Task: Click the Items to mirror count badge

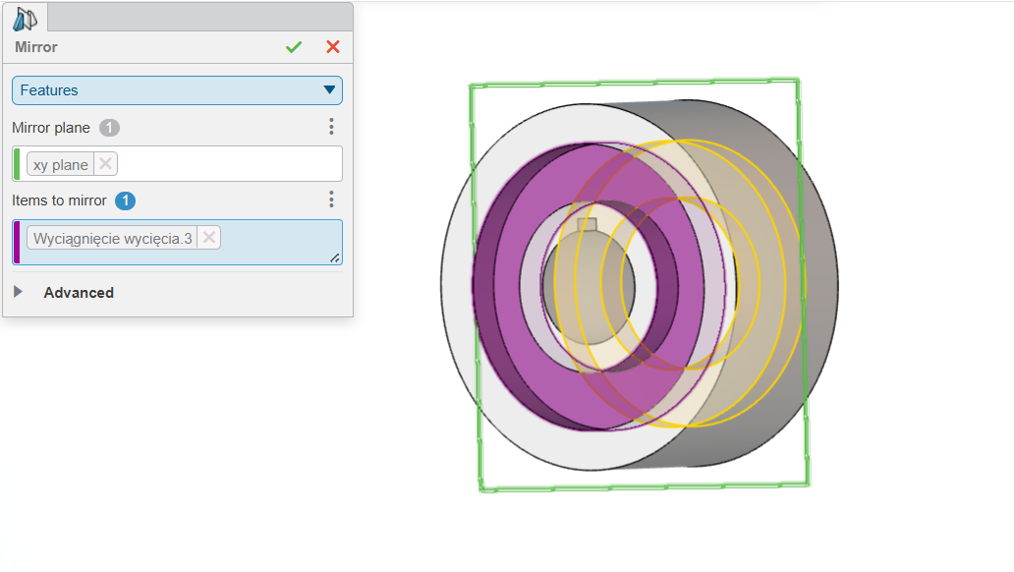Action: point(126,201)
